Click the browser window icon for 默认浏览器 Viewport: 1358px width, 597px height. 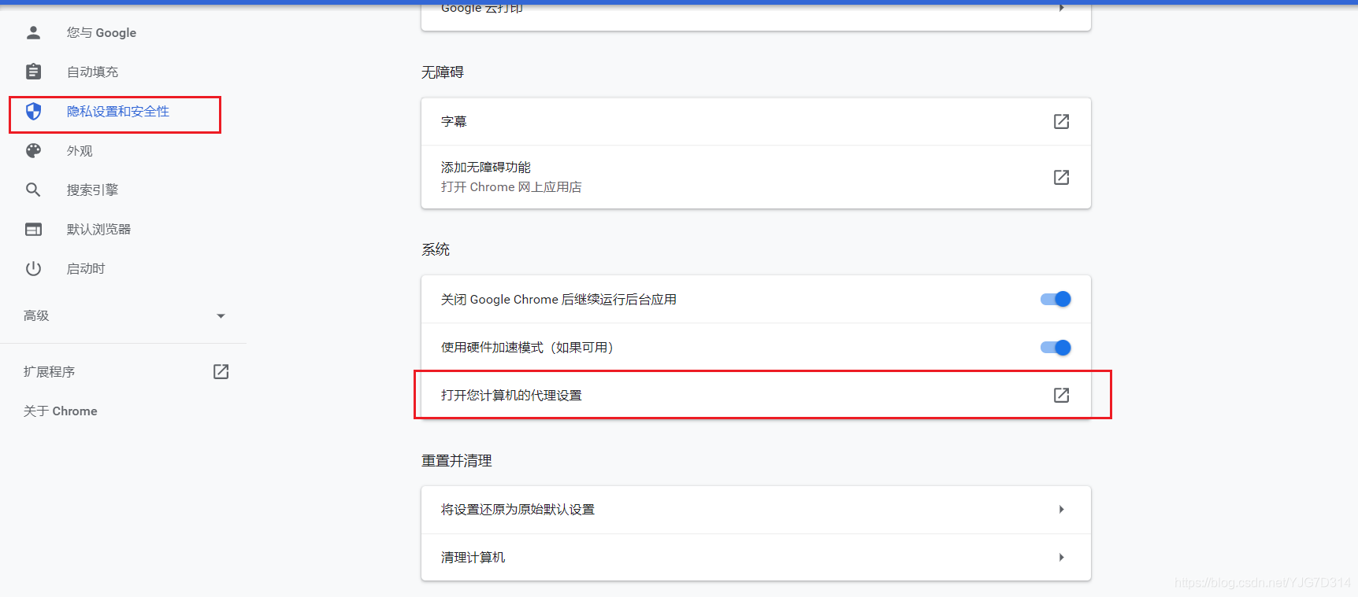33,229
